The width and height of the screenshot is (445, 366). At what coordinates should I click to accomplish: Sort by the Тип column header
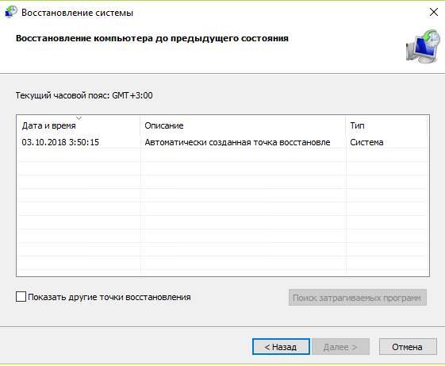click(386, 125)
